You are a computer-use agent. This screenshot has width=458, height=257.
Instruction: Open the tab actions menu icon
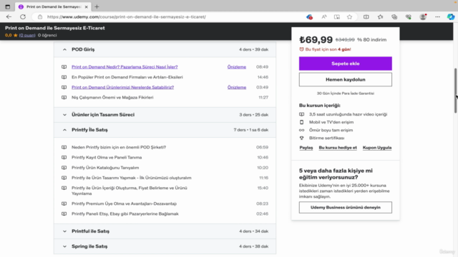click(x=8, y=6)
